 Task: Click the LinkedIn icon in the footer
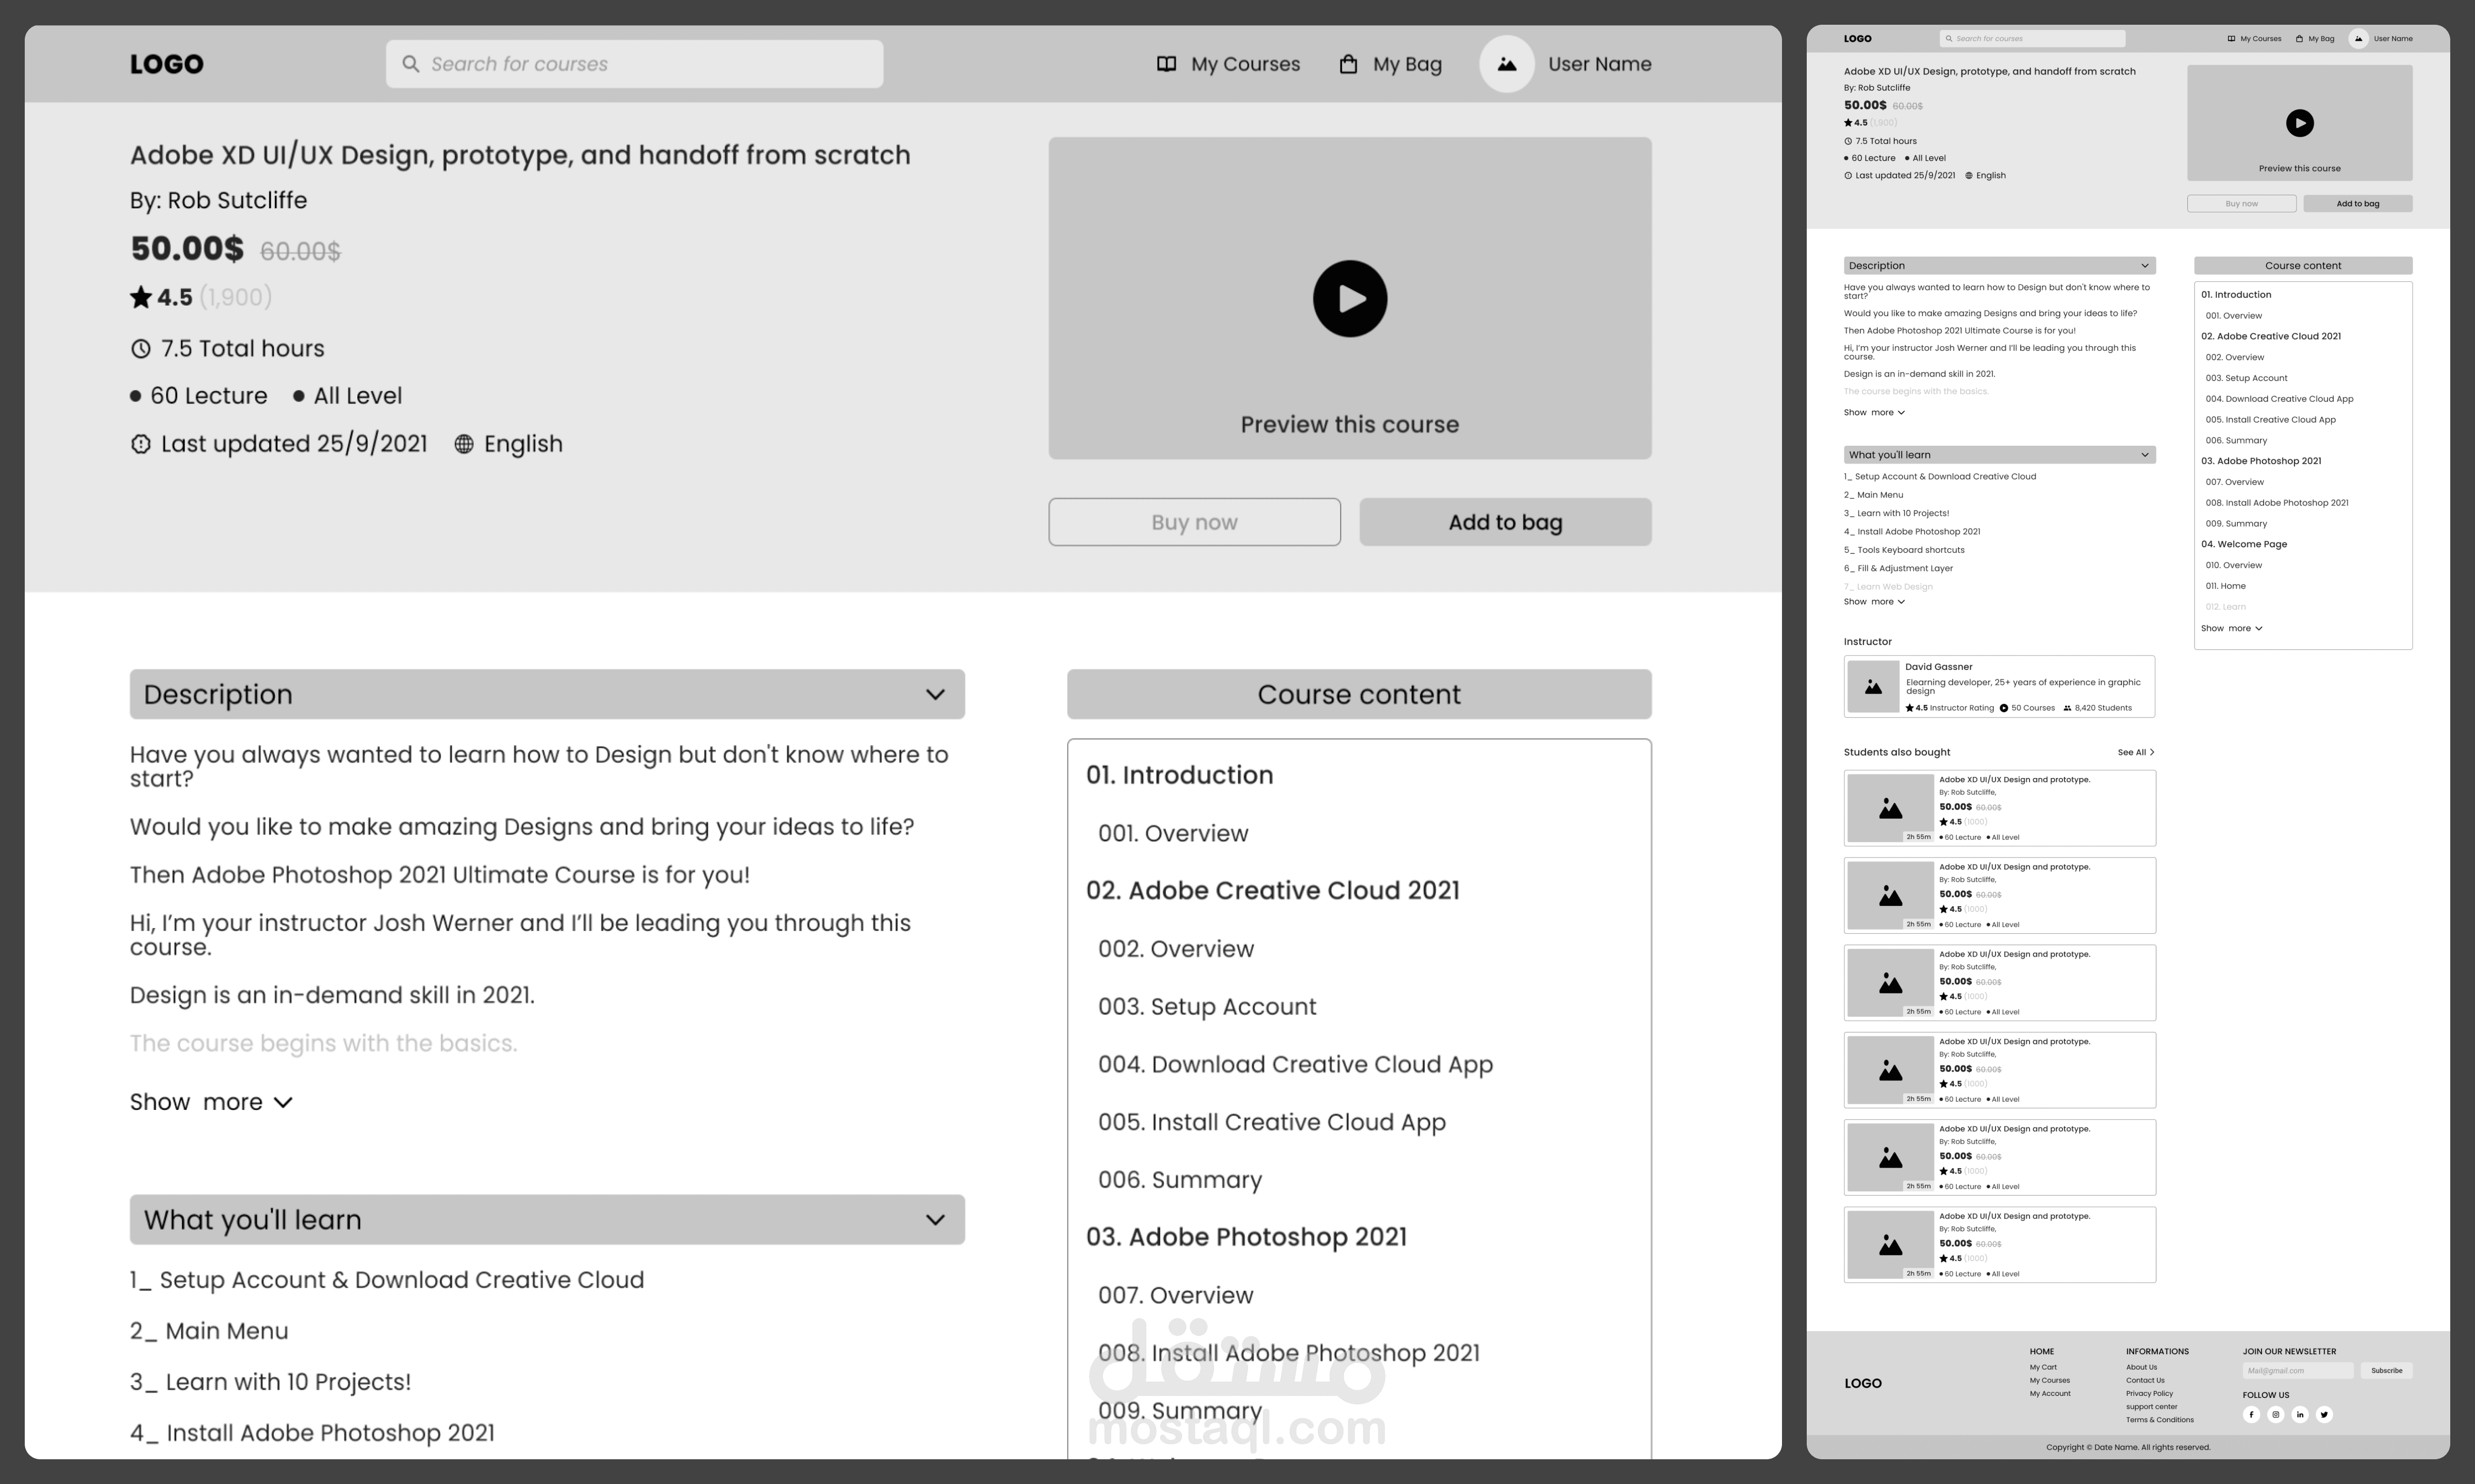pyautogui.click(x=2300, y=1414)
